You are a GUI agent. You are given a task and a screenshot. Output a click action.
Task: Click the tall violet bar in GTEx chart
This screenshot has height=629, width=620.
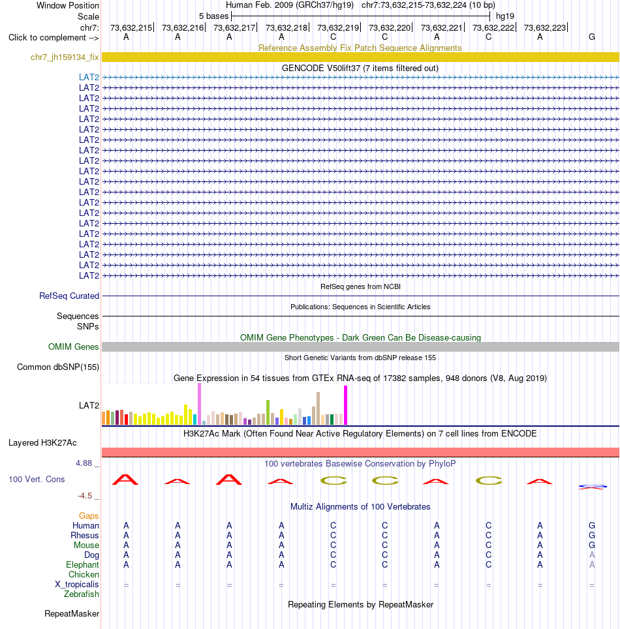pyautogui.click(x=200, y=404)
